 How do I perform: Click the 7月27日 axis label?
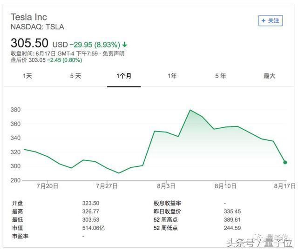[107, 186]
